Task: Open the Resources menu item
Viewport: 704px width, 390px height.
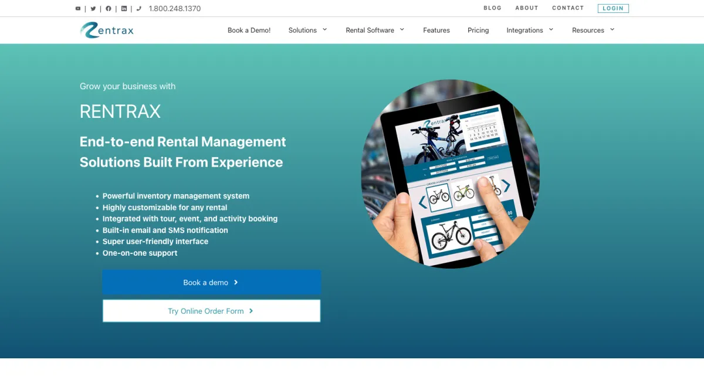Action: (588, 30)
